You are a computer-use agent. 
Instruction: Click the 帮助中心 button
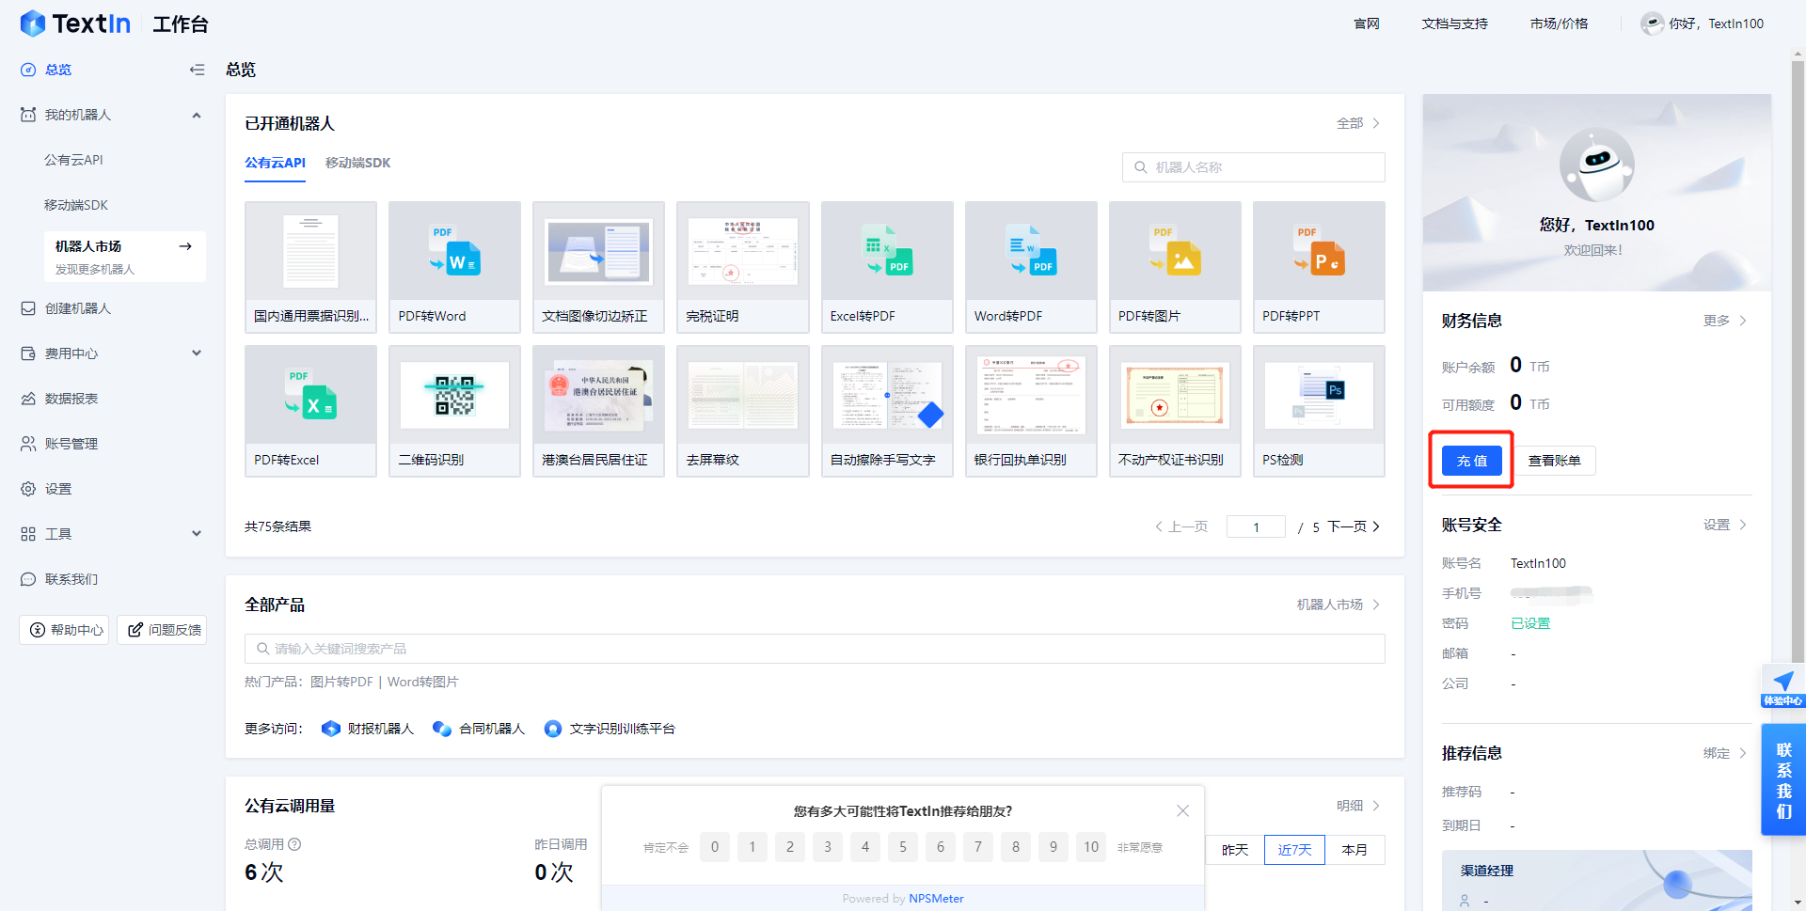point(64,630)
